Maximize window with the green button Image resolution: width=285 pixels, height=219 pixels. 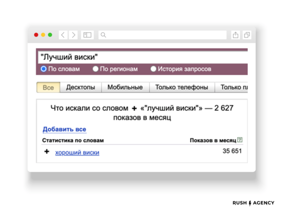(x=50, y=35)
